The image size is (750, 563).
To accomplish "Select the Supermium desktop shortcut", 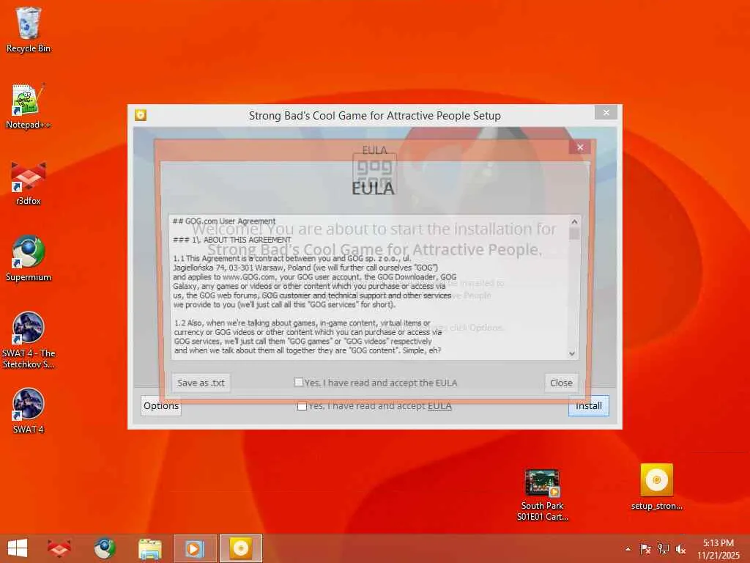I will (29, 259).
